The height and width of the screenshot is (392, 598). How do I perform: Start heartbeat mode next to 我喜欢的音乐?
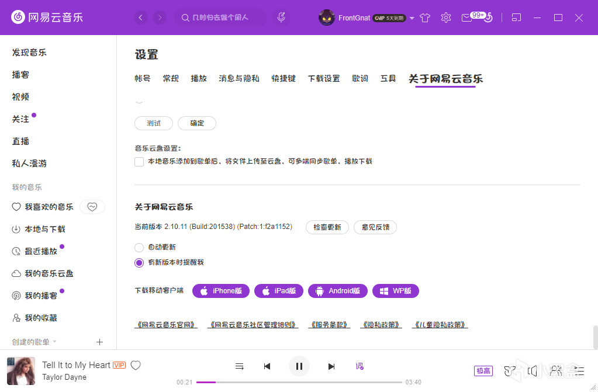[92, 207]
